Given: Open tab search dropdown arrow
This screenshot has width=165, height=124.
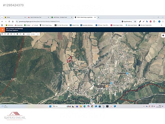Looking at the screenshot, I should (x=2, y=17).
